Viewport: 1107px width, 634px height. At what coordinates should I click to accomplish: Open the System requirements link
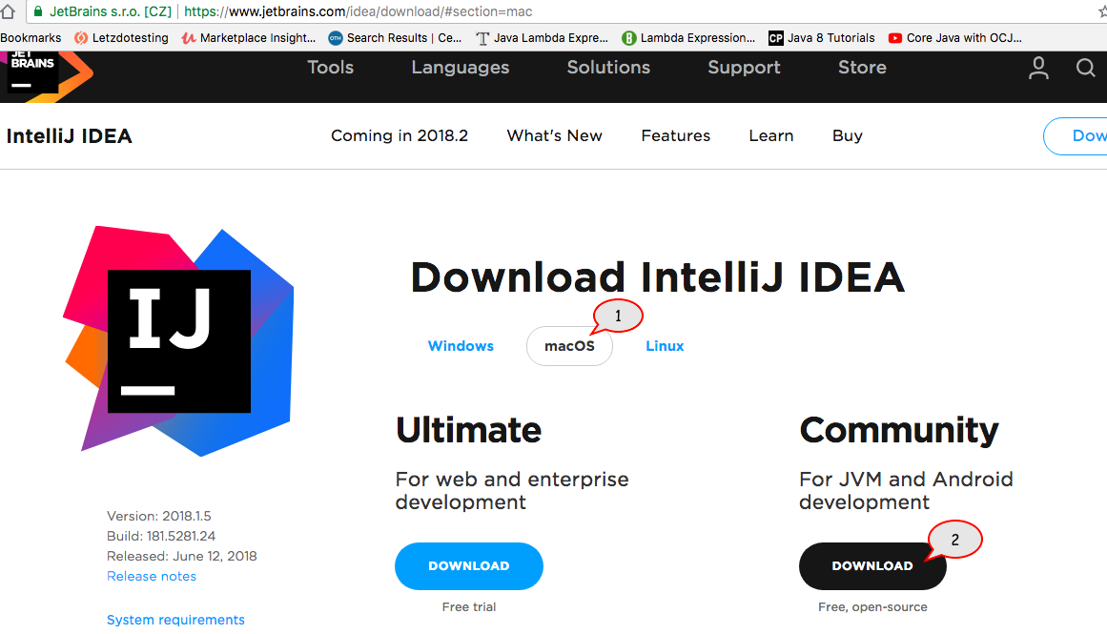pos(175,620)
